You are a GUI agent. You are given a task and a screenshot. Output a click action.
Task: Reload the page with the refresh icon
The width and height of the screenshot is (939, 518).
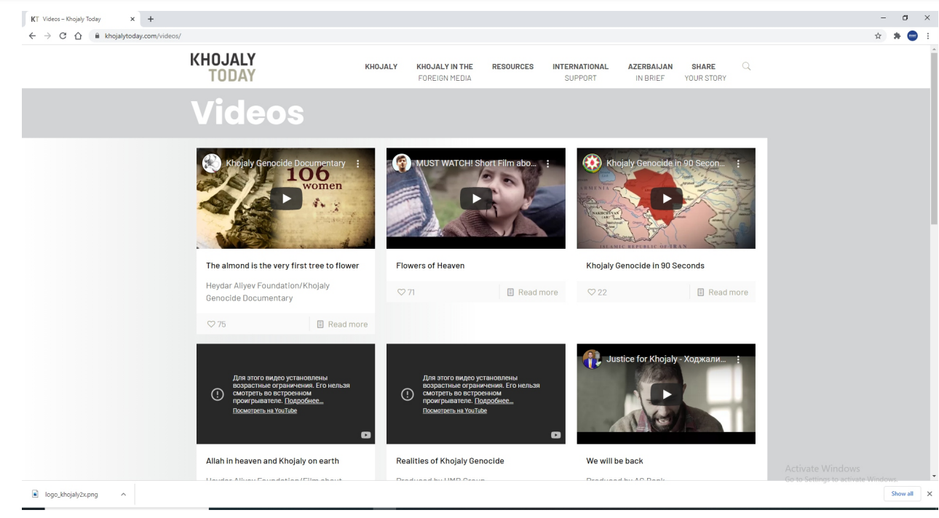[63, 36]
